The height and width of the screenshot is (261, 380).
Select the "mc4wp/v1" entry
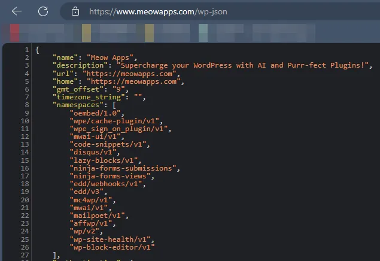pos(91,200)
